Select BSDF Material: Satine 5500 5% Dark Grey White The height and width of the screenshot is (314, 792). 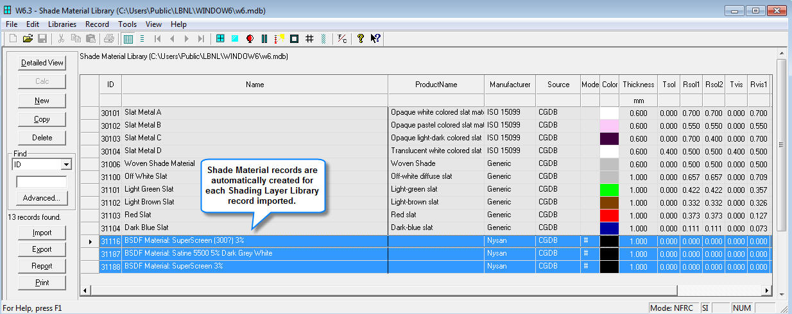[425, 254]
